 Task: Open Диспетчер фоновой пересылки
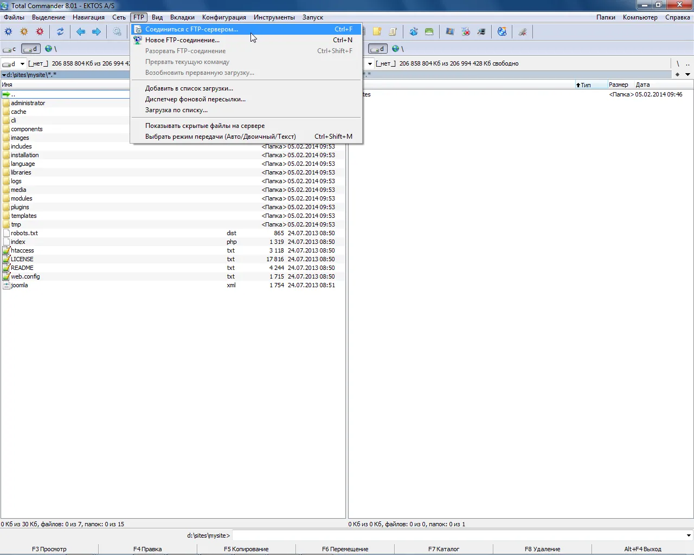point(246,99)
